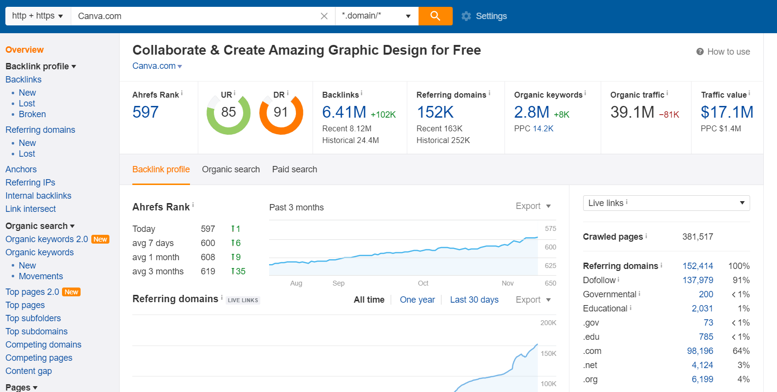Click info icon next to Crawled pages
The image size is (777, 392).
[647, 236]
